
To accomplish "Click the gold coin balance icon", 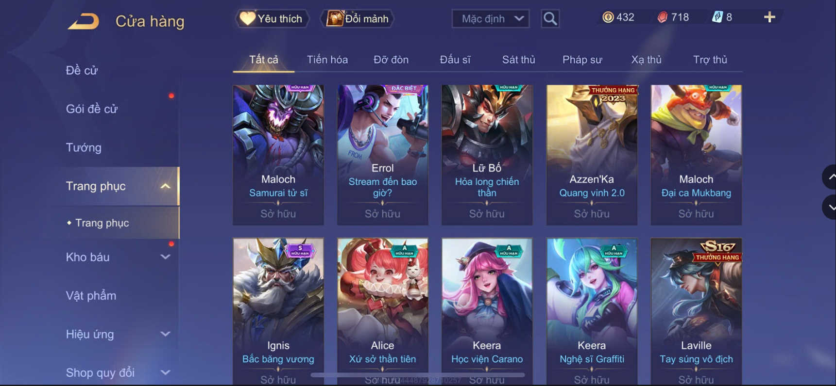I will pyautogui.click(x=608, y=17).
